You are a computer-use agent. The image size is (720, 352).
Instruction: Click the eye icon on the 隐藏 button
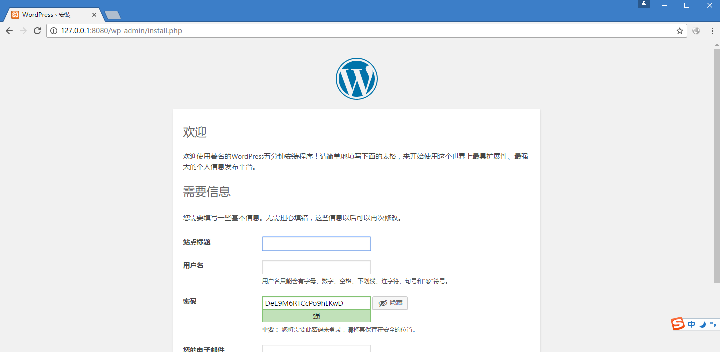[382, 303]
